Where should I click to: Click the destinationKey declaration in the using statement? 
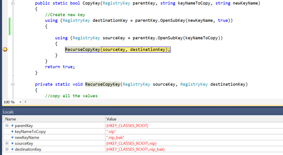[x=110, y=21]
